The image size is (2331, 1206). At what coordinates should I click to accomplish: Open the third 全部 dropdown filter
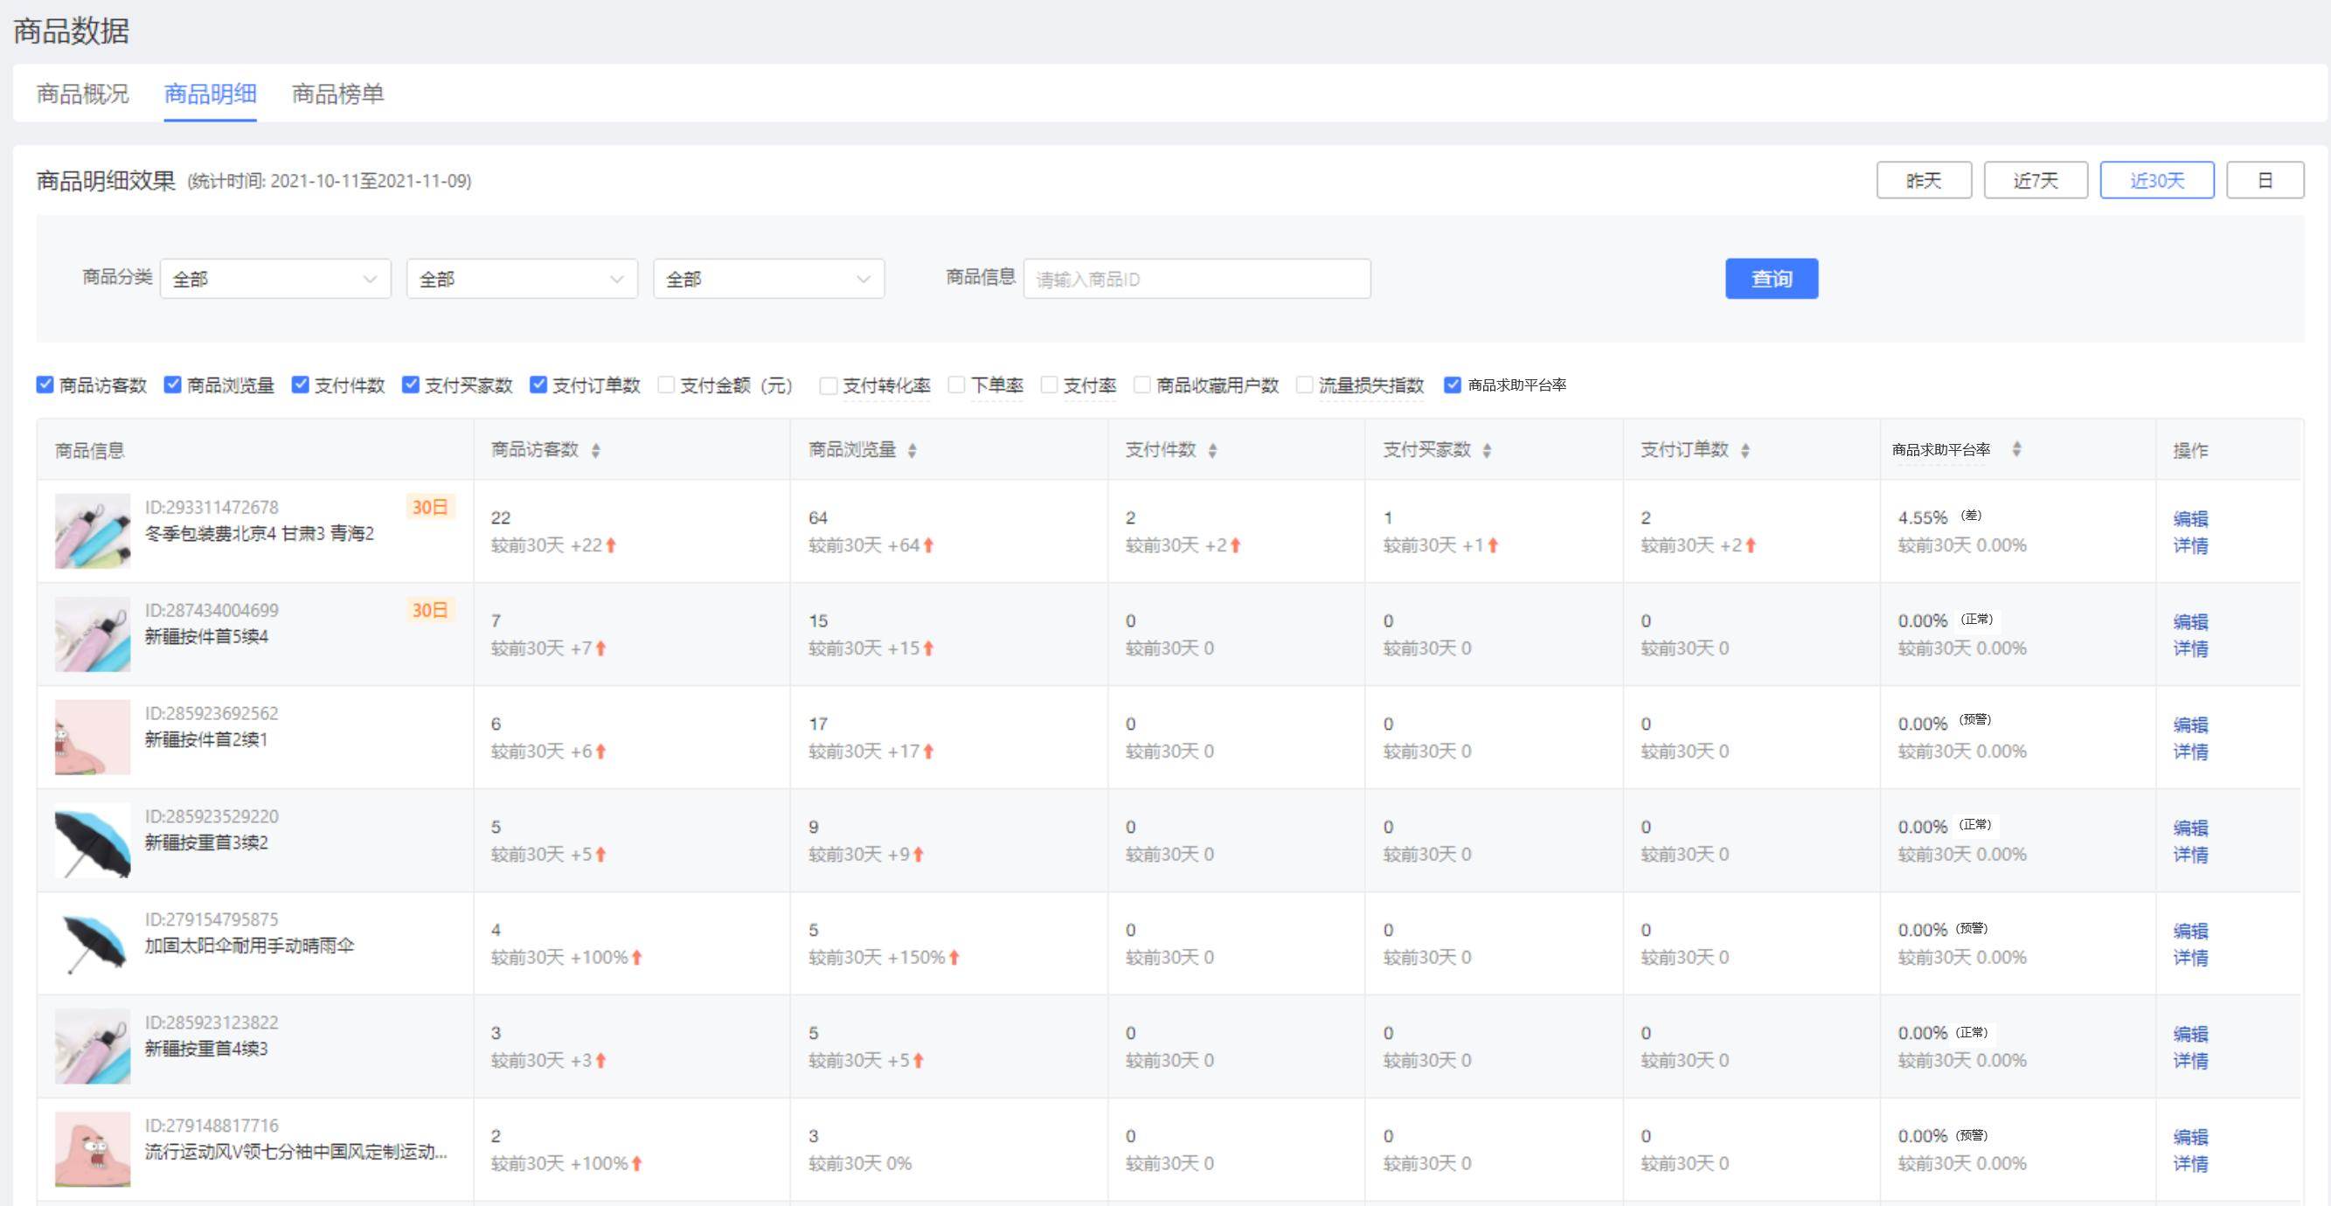click(x=768, y=279)
